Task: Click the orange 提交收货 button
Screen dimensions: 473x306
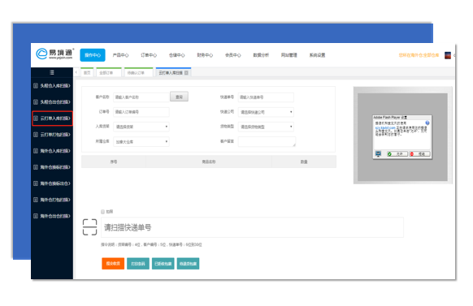Action: 113,264
